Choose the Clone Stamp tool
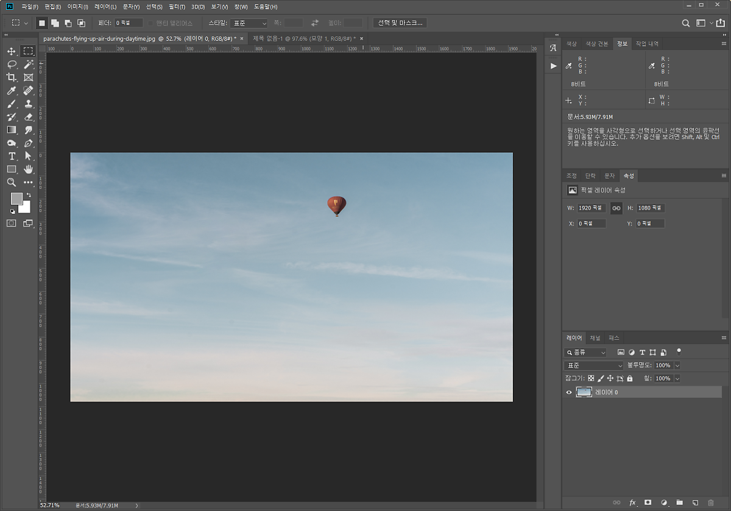 click(28, 104)
